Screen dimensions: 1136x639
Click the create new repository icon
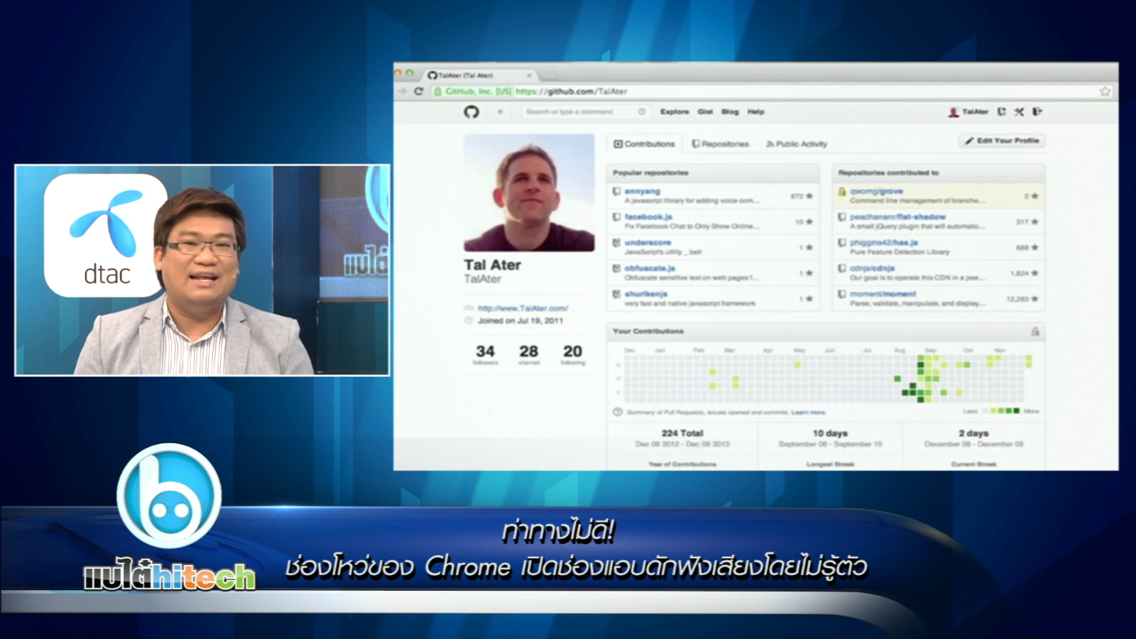coord(1002,111)
